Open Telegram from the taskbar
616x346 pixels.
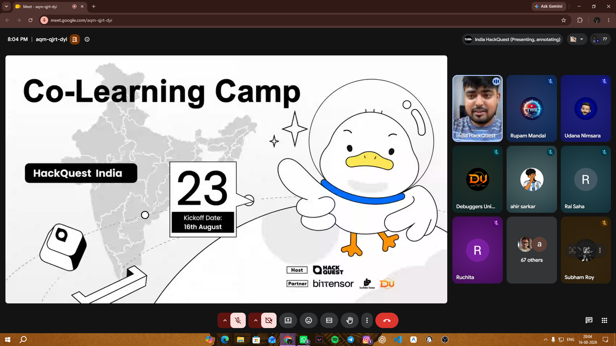click(x=351, y=340)
